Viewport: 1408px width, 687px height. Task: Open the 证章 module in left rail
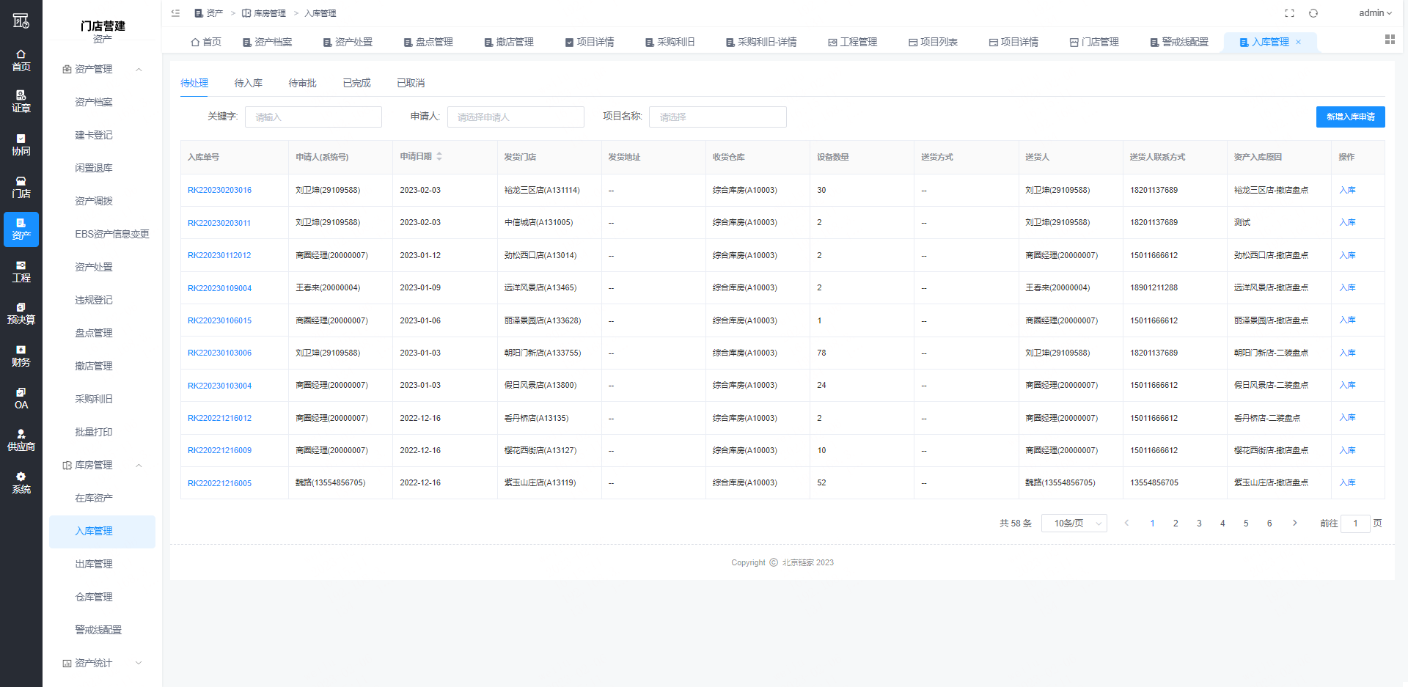[x=21, y=101]
